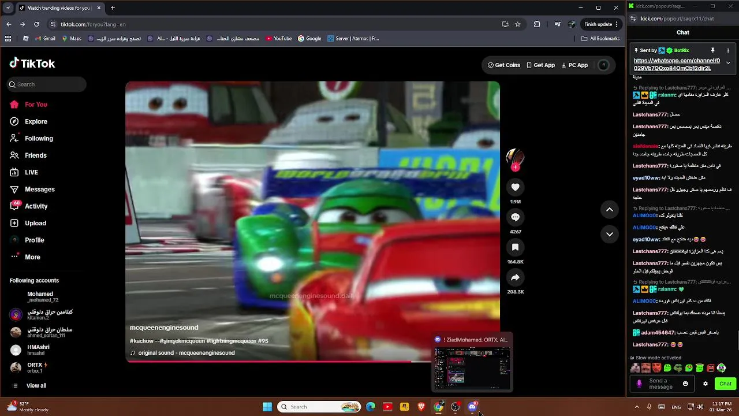Open the pinned WhatsApp channel link in Kick chat
The image size is (739, 416).
coord(677,64)
